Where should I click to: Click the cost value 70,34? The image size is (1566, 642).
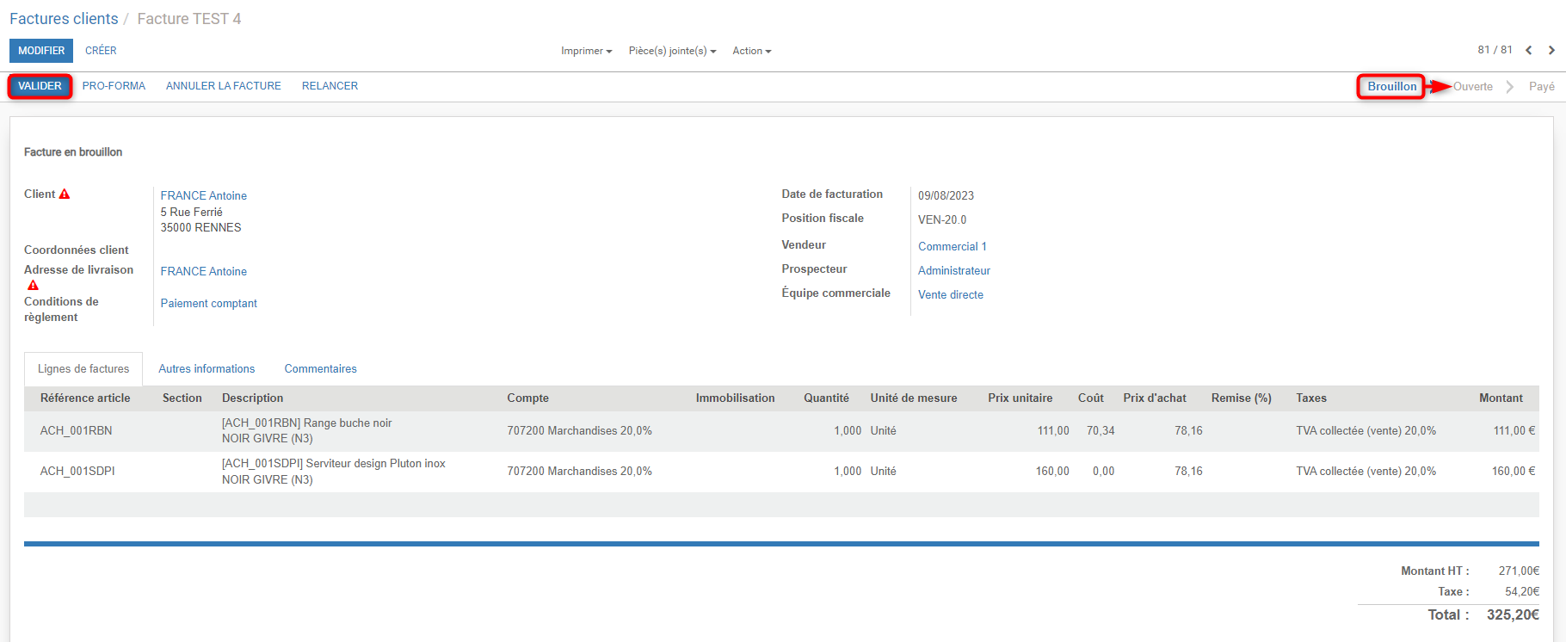1101,431
